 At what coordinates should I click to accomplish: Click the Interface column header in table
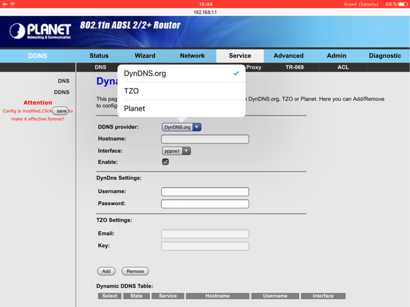[323, 296]
